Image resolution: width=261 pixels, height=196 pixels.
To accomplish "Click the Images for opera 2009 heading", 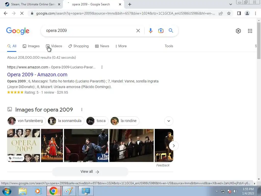I will click(x=44, y=110).
